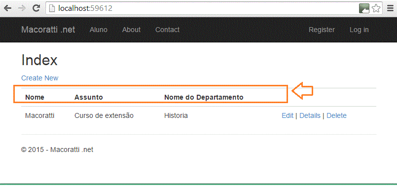Open the About page in the navbar
The image size is (397, 187).
coord(131,30)
